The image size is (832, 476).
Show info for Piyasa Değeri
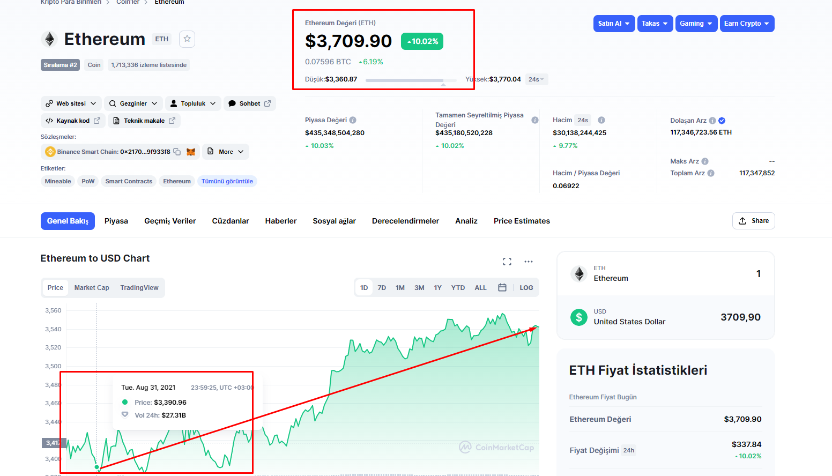353,120
